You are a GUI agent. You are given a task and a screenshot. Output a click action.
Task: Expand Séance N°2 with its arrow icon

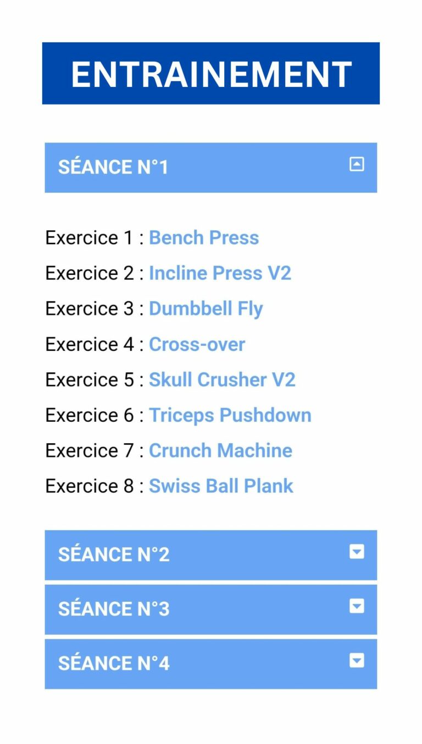(357, 552)
